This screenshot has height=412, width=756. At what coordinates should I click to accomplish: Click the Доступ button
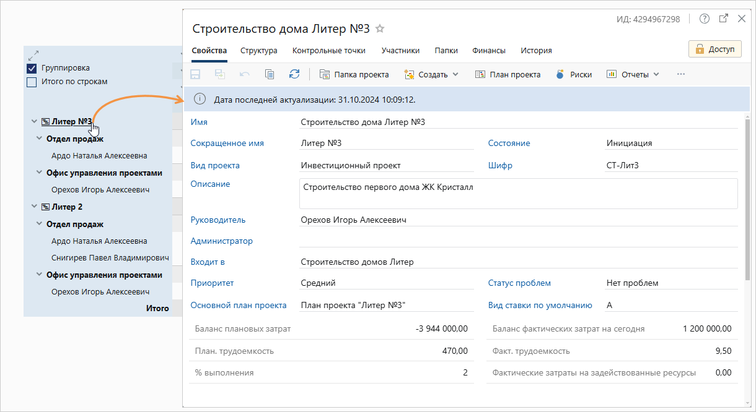[715, 49]
